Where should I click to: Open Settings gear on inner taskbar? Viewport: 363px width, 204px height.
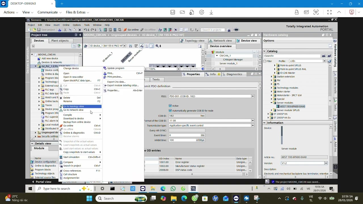tap(102, 189)
